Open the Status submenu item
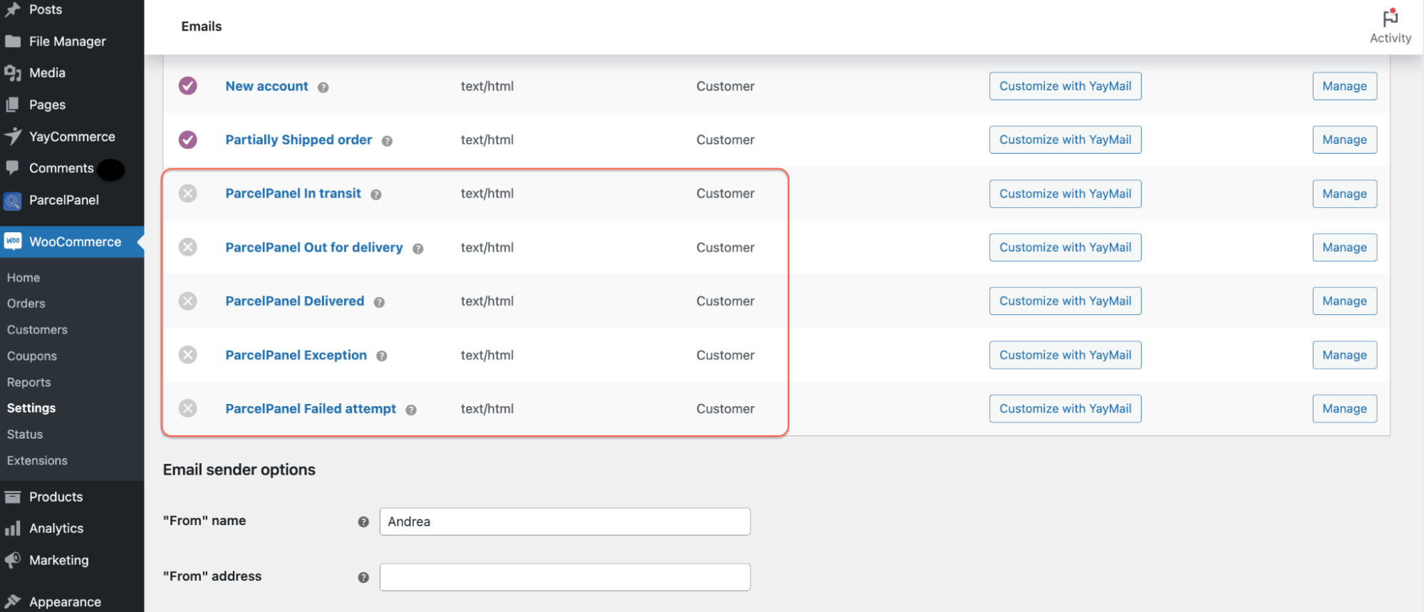The image size is (1424, 612). (x=25, y=435)
